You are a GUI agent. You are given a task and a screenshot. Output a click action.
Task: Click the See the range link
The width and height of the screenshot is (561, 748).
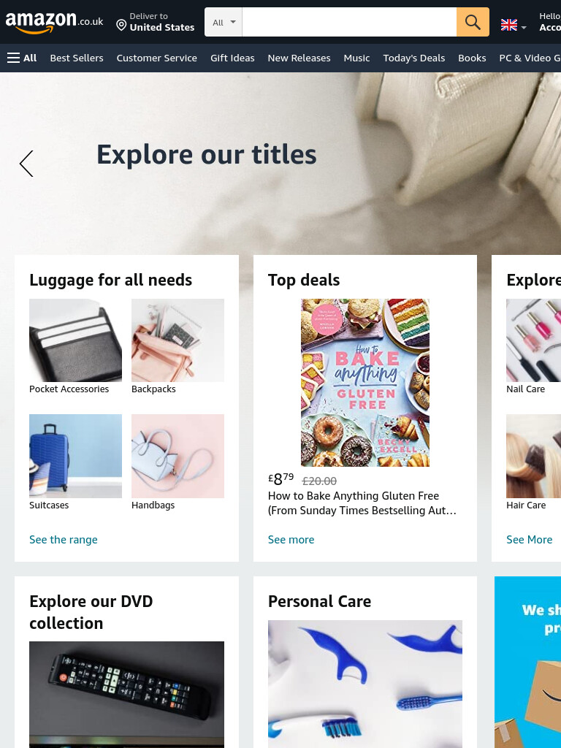(64, 540)
